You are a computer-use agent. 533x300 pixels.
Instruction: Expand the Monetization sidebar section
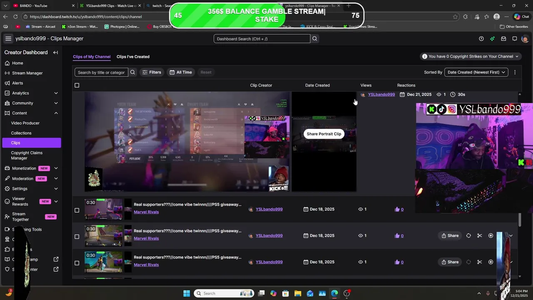pyautogui.click(x=56, y=168)
